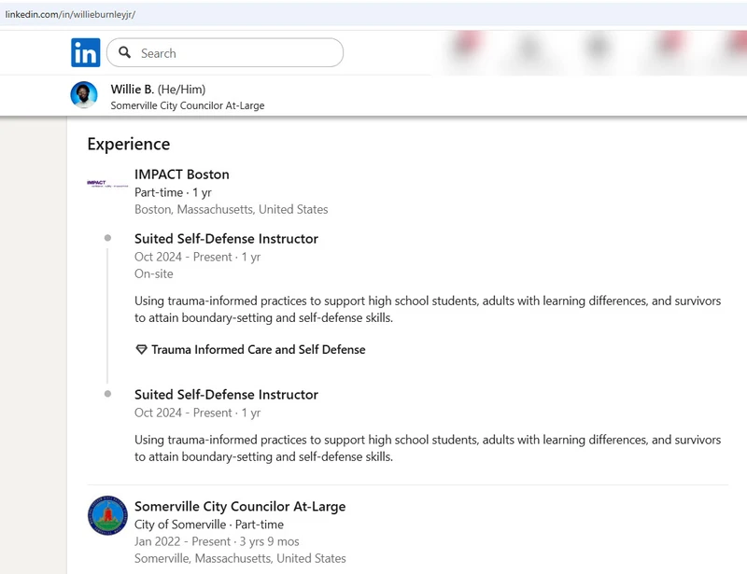Click the City of Somerville seal logo
The image size is (747, 574).
[x=107, y=515]
